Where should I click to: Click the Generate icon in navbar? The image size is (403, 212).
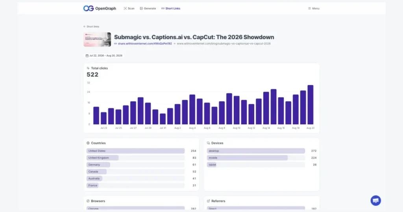(x=141, y=9)
